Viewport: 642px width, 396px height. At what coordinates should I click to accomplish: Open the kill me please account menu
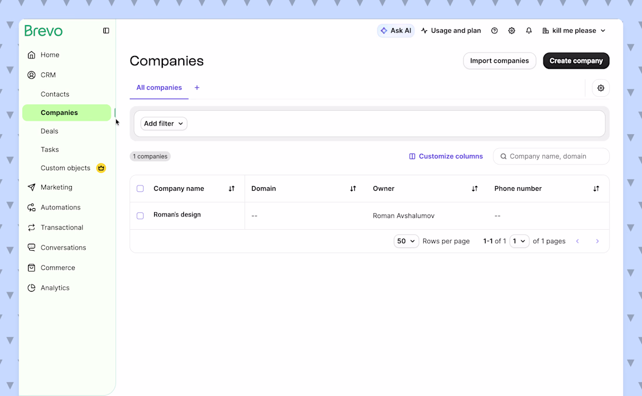click(574, 31)
